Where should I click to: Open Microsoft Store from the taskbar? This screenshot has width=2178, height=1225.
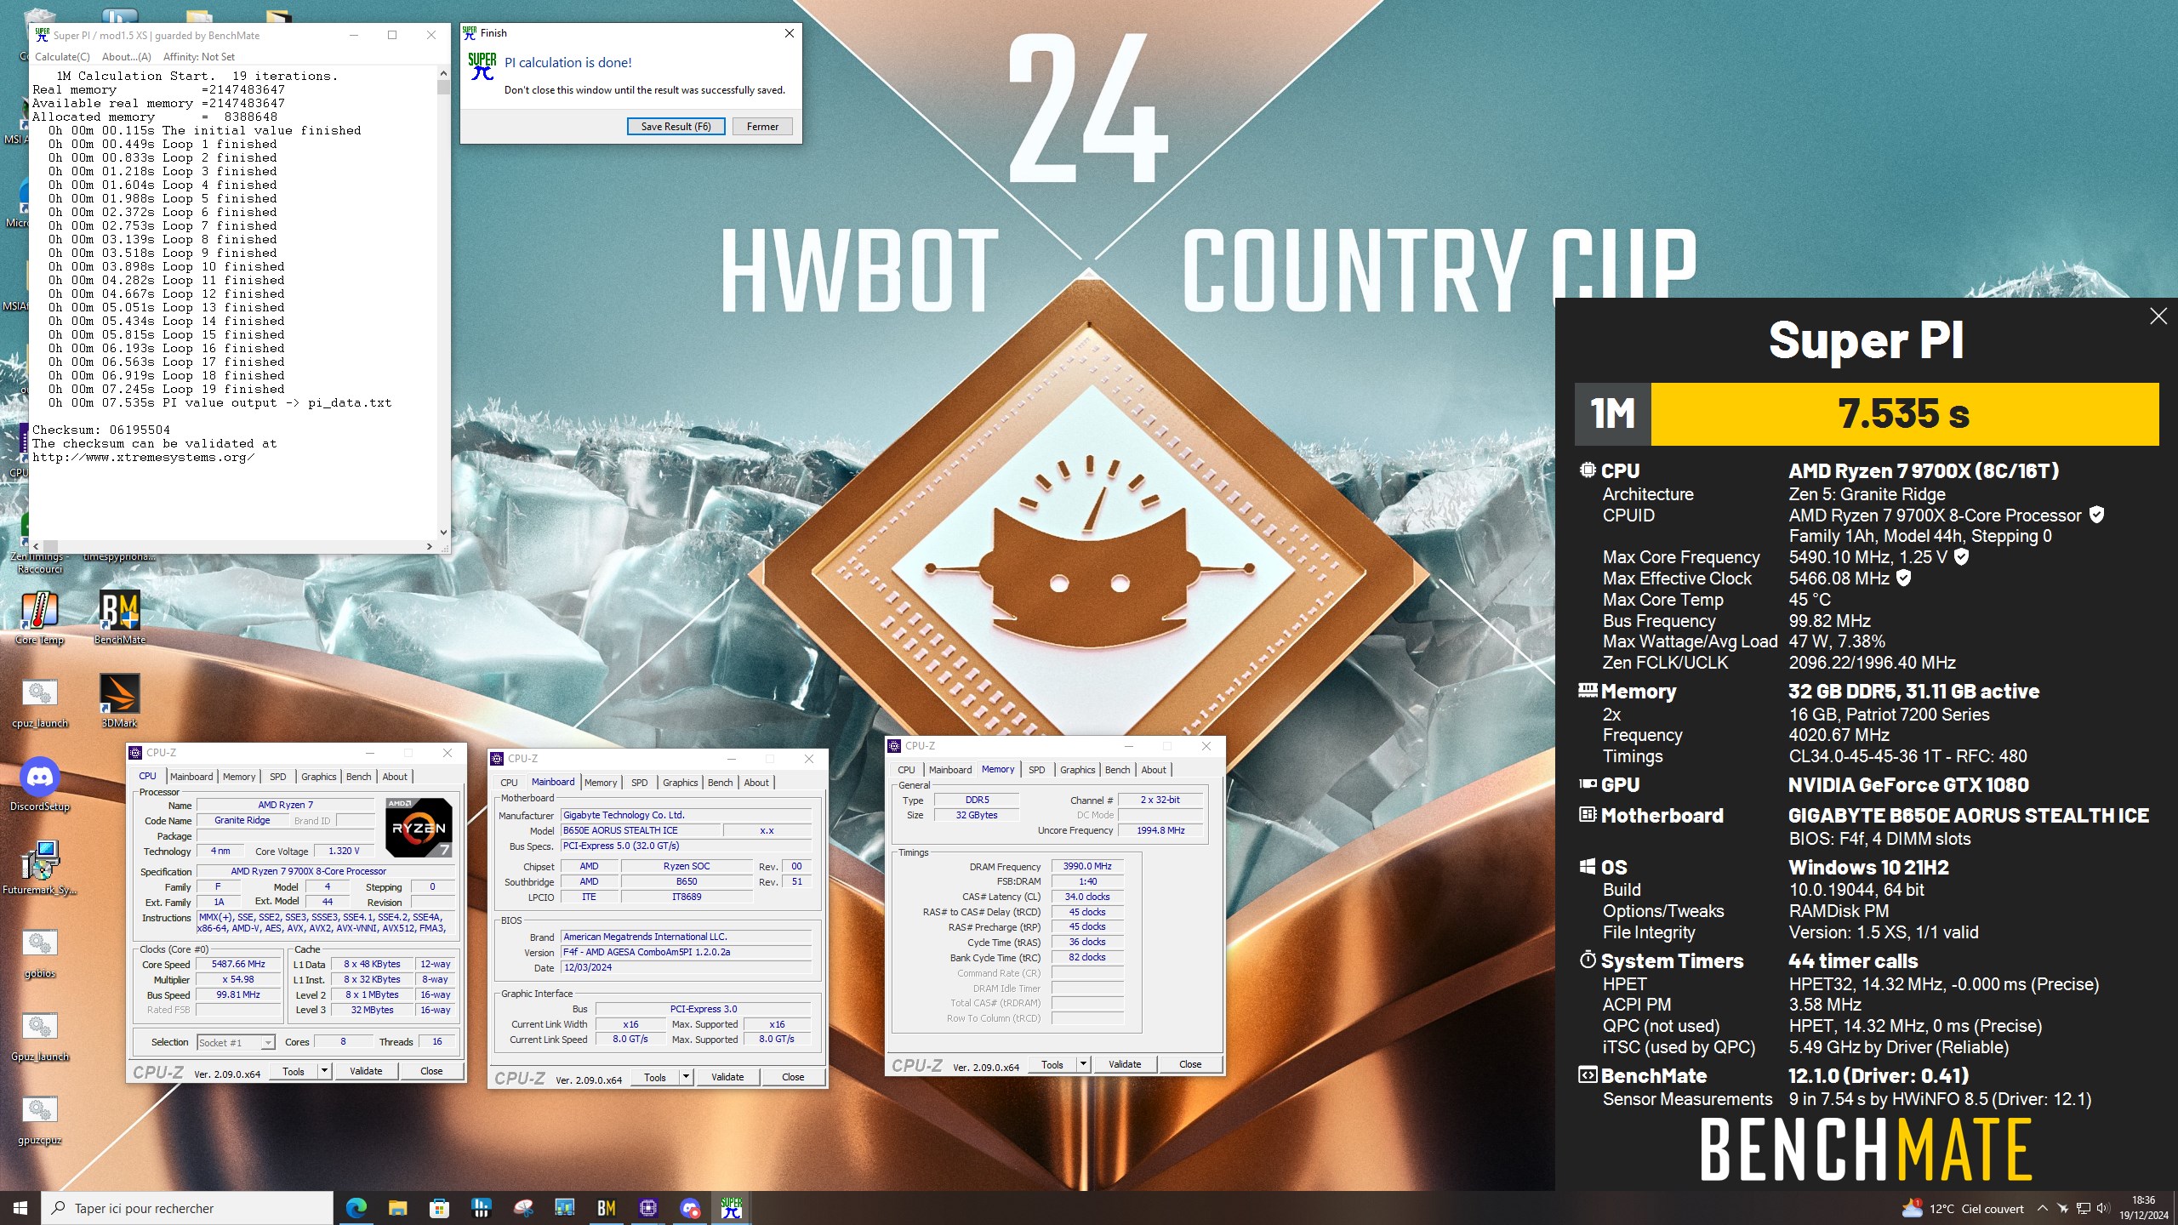[x=439, y=1208]
